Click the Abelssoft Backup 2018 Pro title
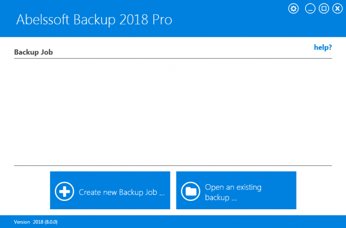 (x=94, y=19)
